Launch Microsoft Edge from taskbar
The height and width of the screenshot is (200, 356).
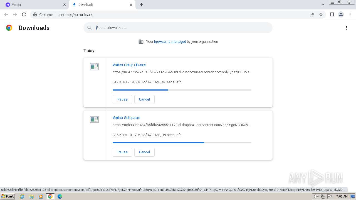pos(60,196)
